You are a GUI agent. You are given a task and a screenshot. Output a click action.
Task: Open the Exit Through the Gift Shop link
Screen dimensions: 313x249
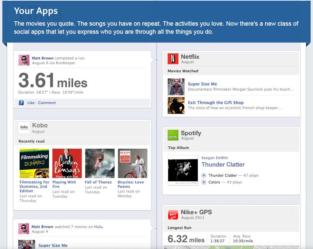pos(216,103)
